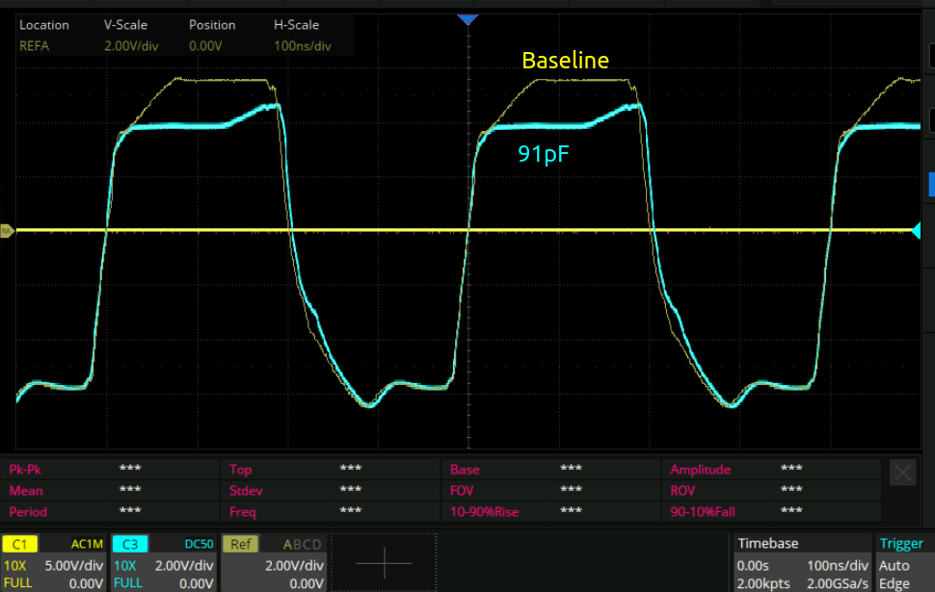Select the 10-90%Rise measurement item
This screenshot has height=592, width=935.
484,511
